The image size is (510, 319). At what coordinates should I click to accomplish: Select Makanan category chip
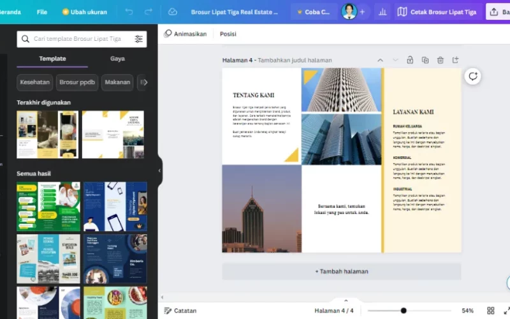[x=117, y=82]
